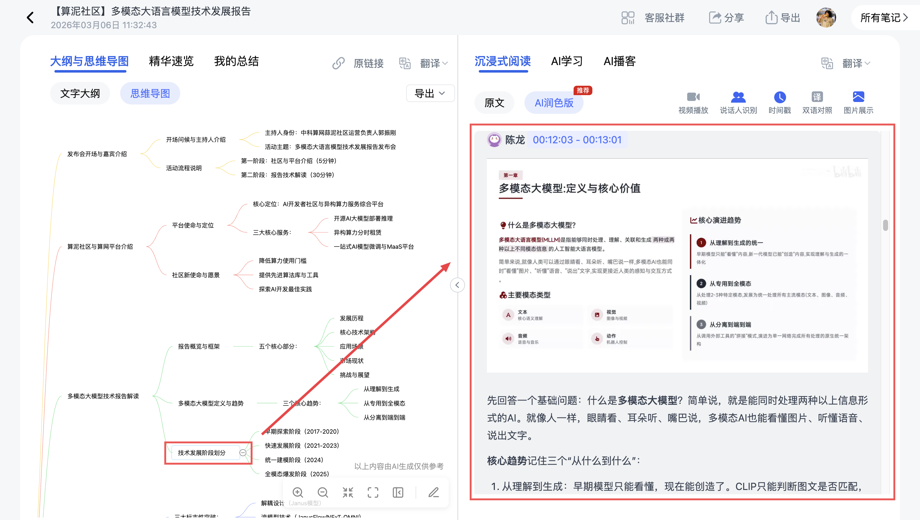Toggle 双语对照 translate icon
Screen dimensions: 920x520
pos(817,97)
